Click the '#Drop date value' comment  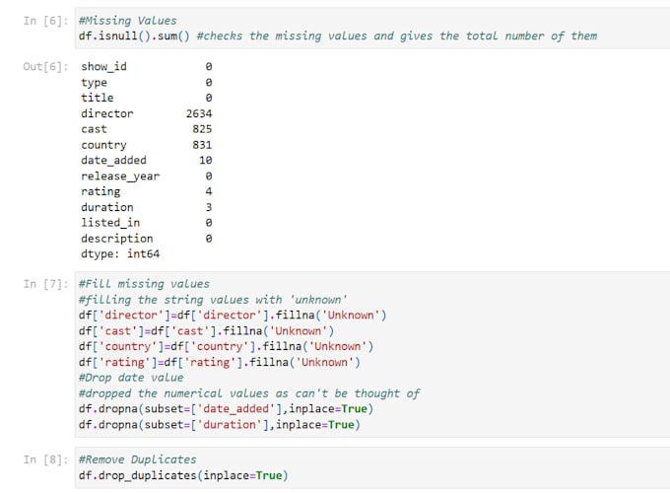click(x=131, y=378)
